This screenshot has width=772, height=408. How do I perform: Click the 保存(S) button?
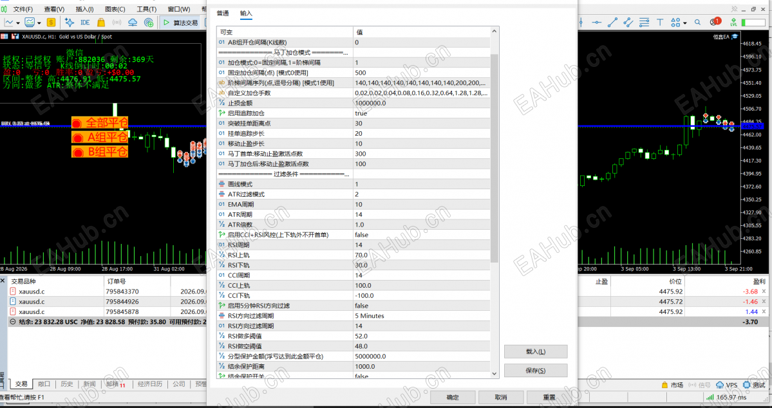click(536, 371)
